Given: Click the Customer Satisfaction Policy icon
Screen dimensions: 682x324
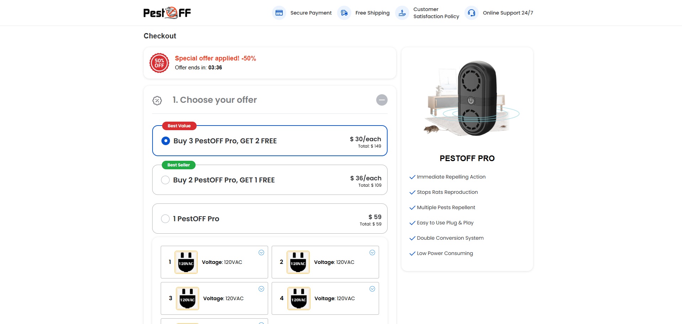Looking at the screenshot, I should [402, 13].
